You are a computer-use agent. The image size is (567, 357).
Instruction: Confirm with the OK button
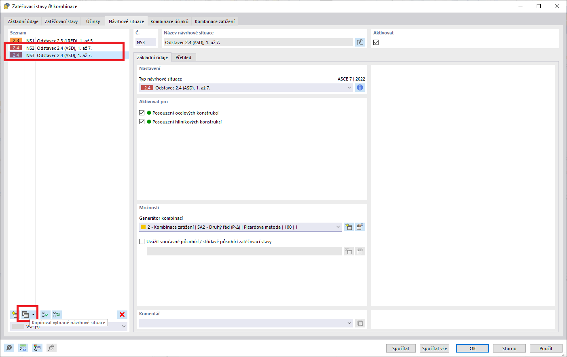[472, 348]
